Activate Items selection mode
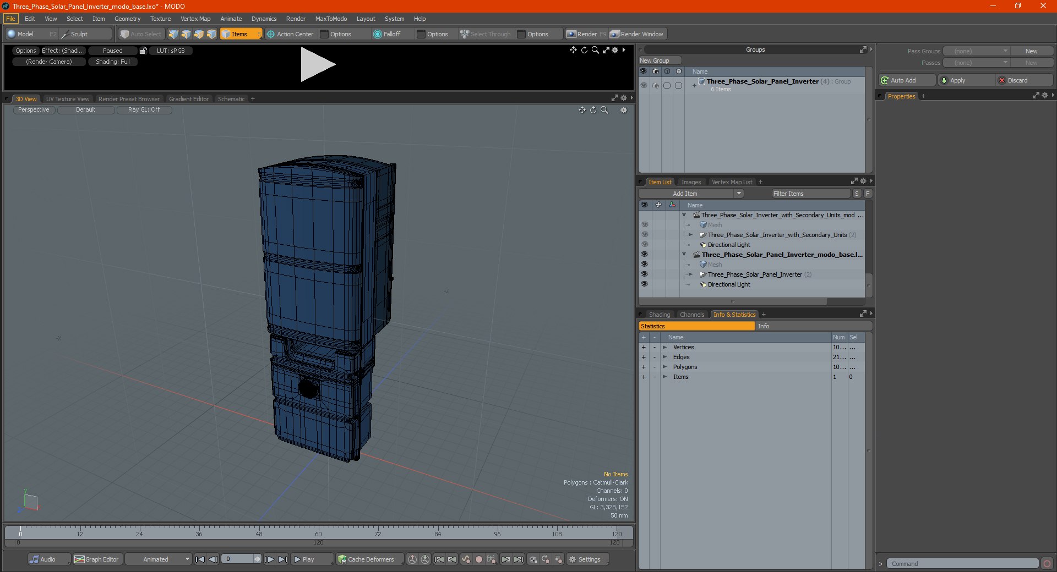The width and height of the screenshot is (1057, 572). (x=240, y=34)
